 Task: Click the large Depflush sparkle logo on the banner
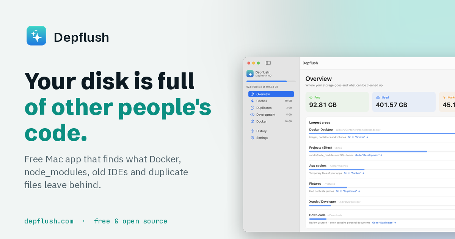36,36
